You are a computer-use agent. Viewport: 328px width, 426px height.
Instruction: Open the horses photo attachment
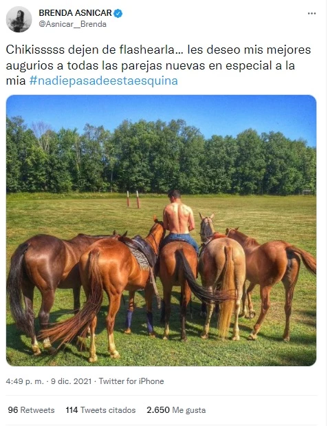(162, 231)
